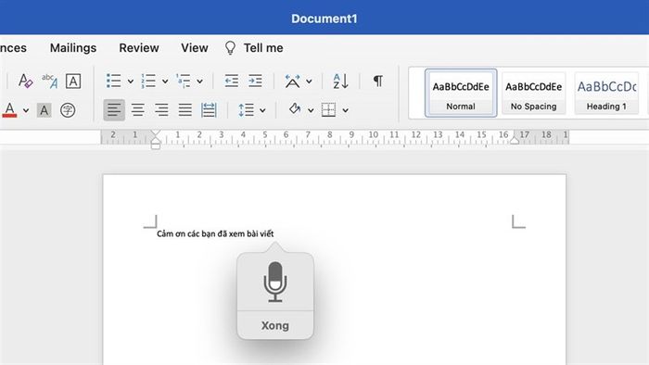The image size is (649, 365).
Task: Align text right
Action: (x=161, y=110)
